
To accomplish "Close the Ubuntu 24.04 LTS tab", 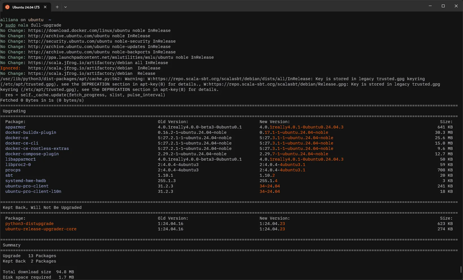I will click(x=45, y=7).
